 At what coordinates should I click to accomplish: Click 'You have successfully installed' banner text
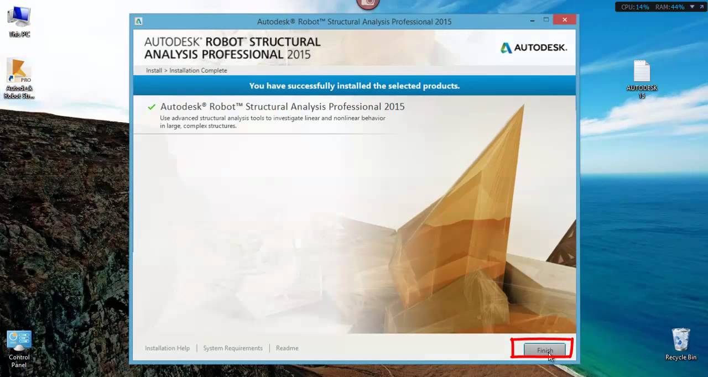click(x=355, y=86)
